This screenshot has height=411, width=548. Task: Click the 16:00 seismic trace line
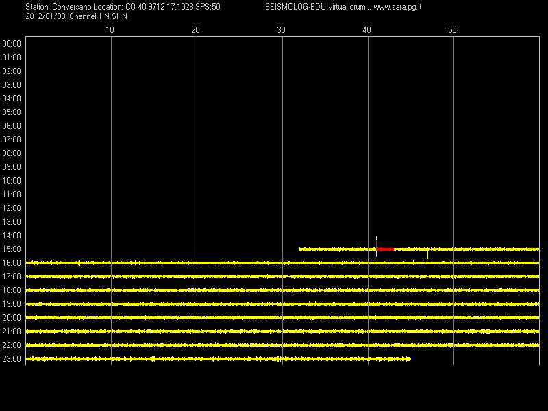coord(282,263)
